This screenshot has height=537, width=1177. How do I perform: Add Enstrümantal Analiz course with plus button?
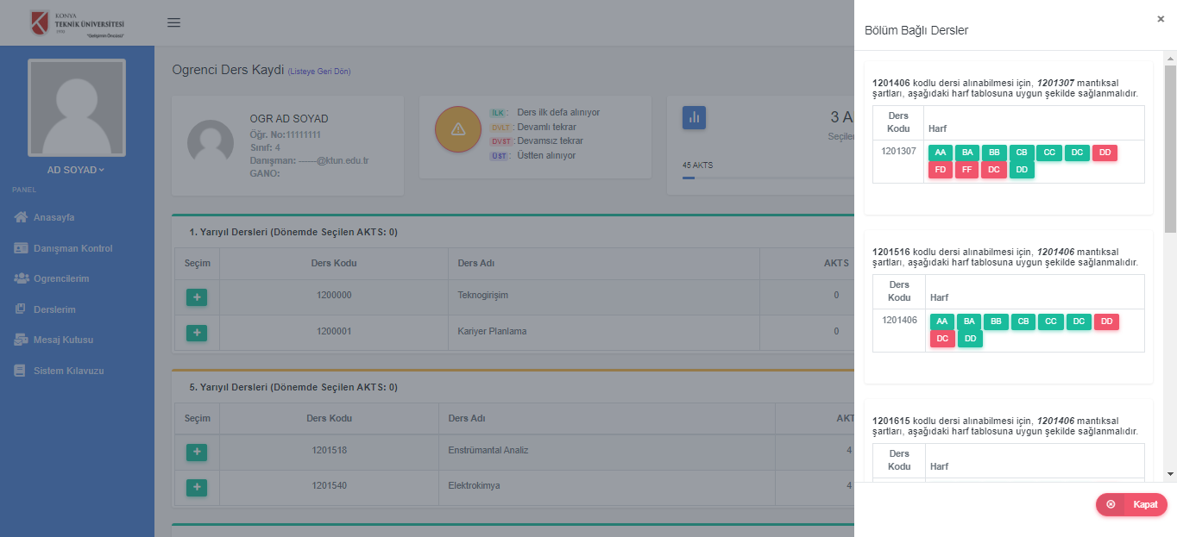(x=197, y=453)
